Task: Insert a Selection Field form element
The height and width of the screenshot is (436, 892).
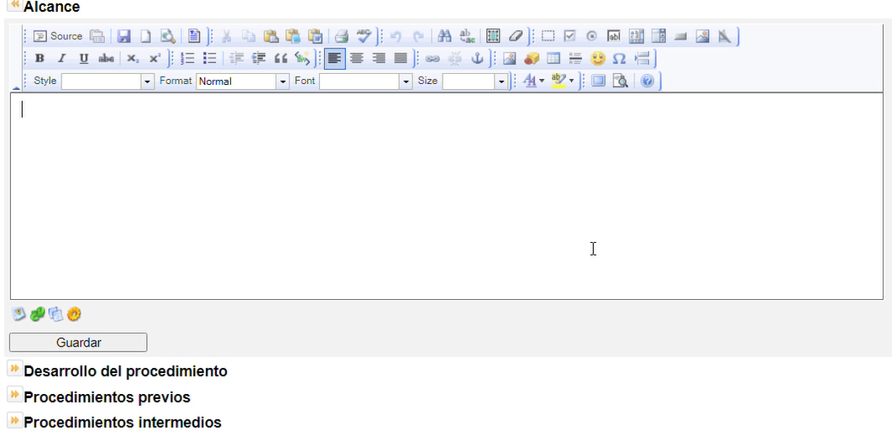Action: (659, 36)
